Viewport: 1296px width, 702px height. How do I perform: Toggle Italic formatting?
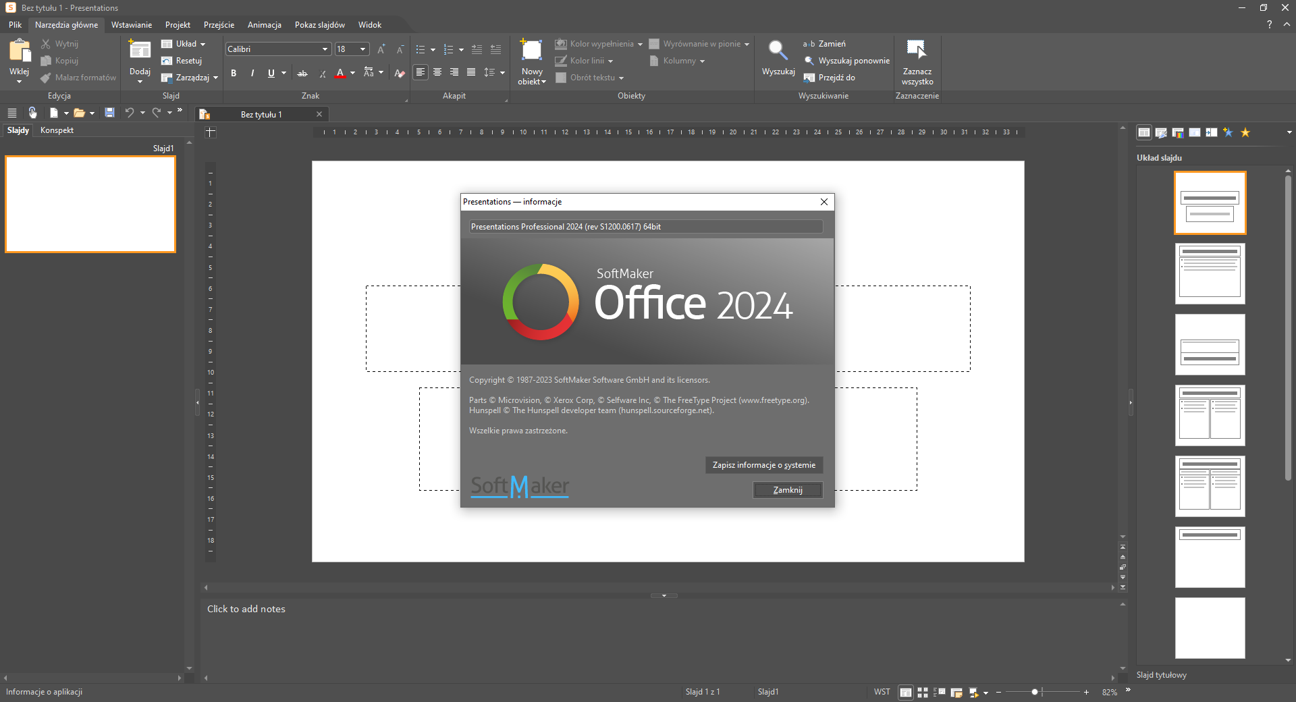click(252, 73)
